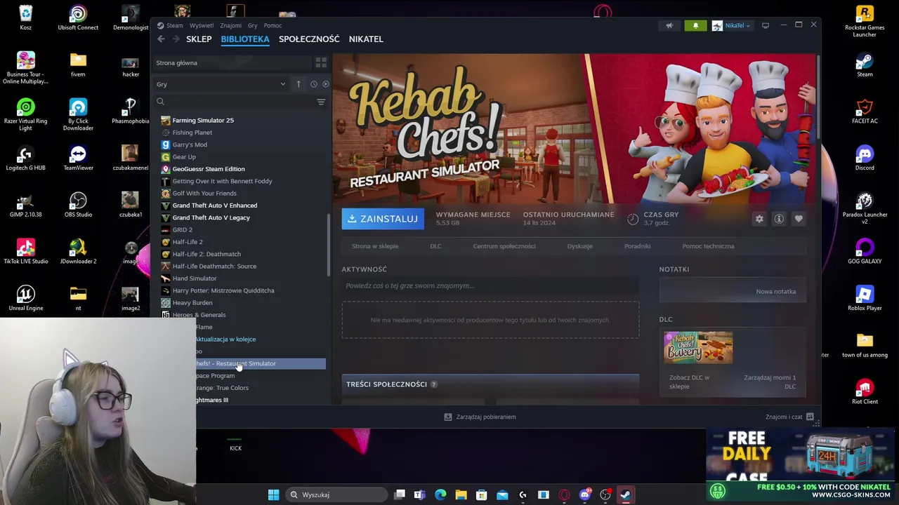Open Poradniki link
Image resolution: width=899 pixels, height=505 pixels.
[637, 246]
